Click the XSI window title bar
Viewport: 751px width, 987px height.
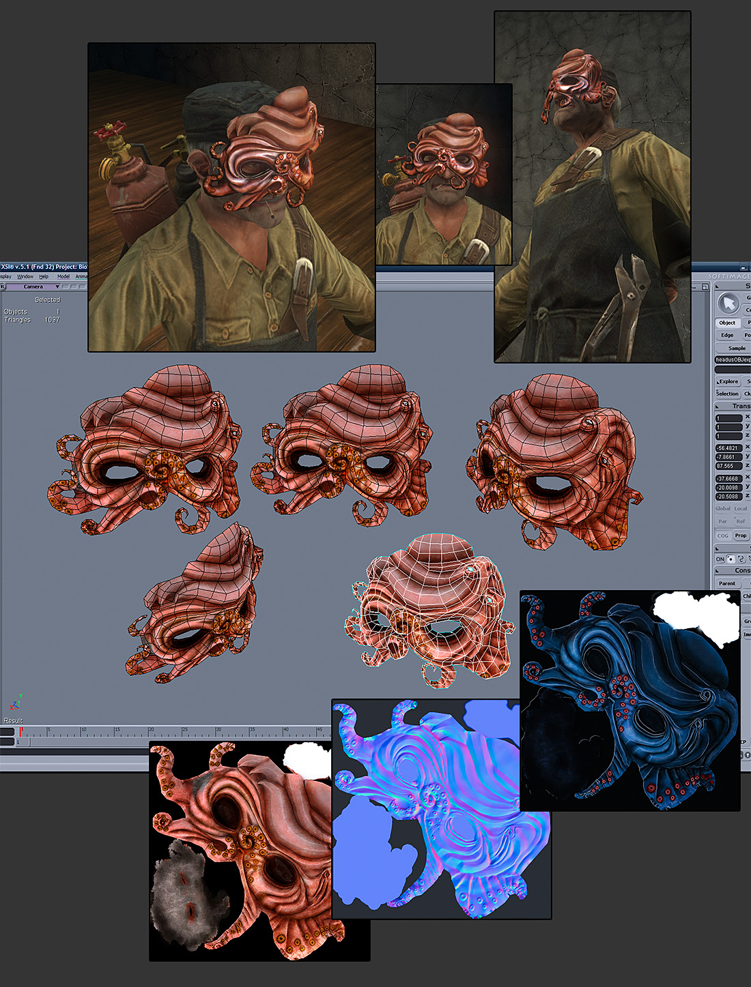click(x=44, y=267)
